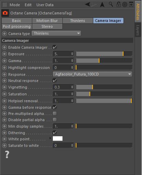Click the orange Octane Camera tag icon
The image size is (142, 175).
pyautogui.click(x=5, y=13)
